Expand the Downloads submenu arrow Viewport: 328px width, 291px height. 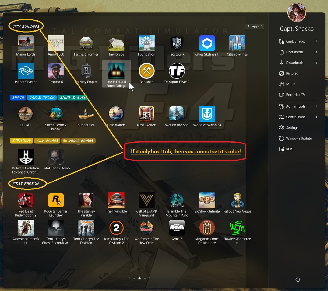[x=316, y=63]
